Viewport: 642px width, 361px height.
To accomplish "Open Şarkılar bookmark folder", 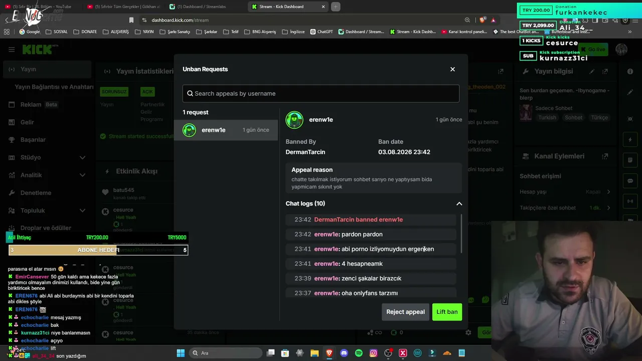I will 207,32.
